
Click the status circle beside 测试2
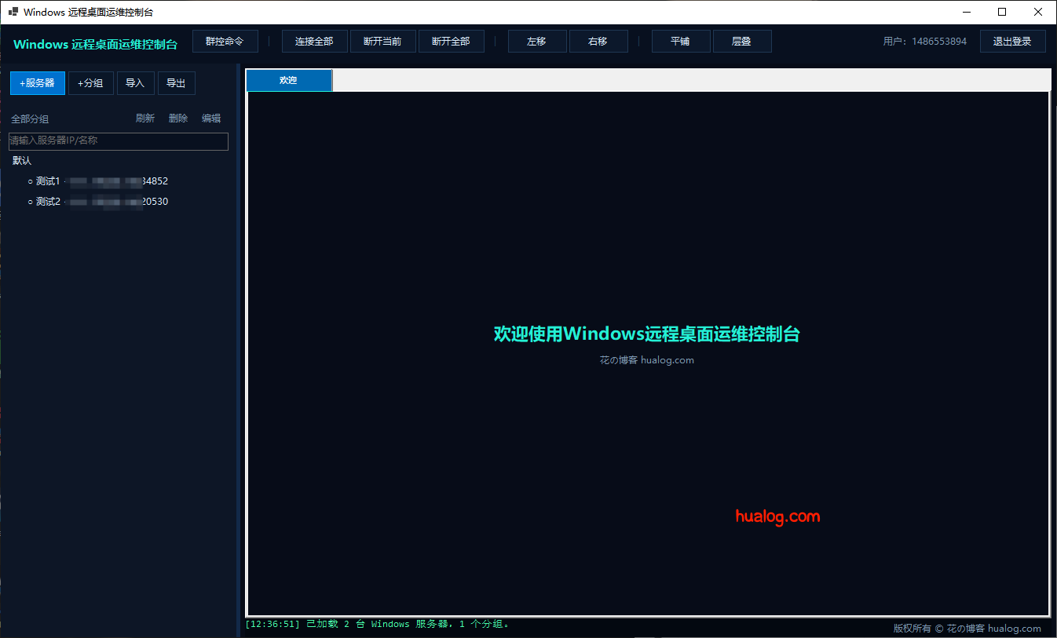point(31,202)
